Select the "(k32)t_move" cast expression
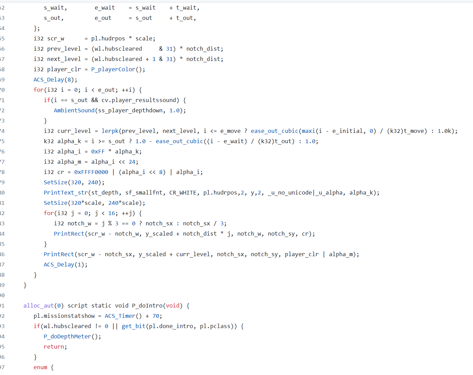Viewport: 473px width, 375px height. point(407,131)
